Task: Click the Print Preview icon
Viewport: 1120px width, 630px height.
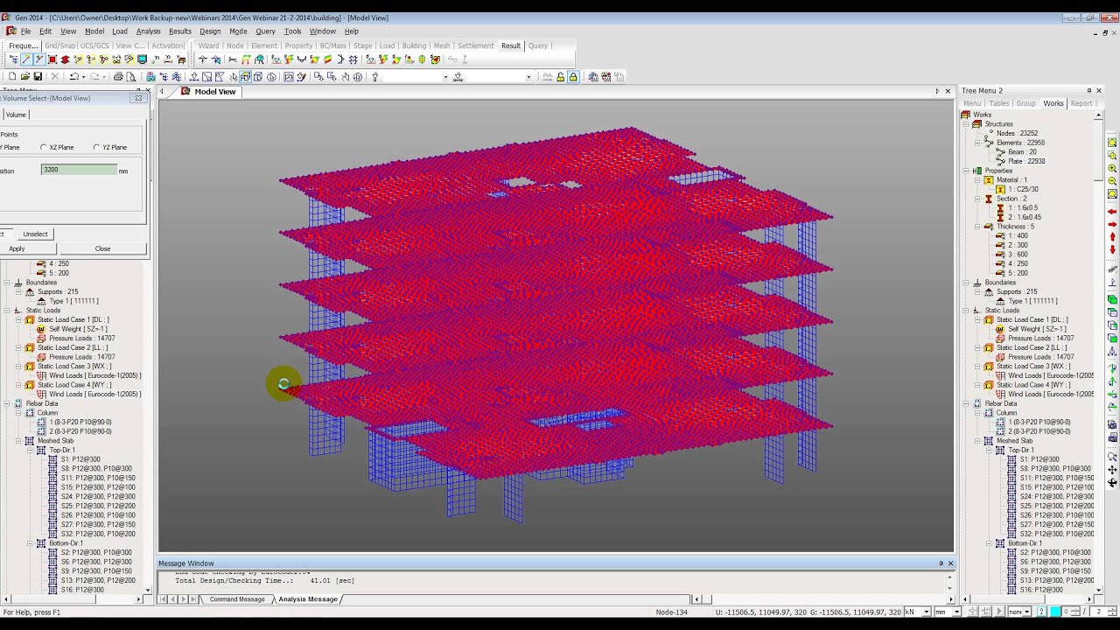Action: (x=130, y=77)
